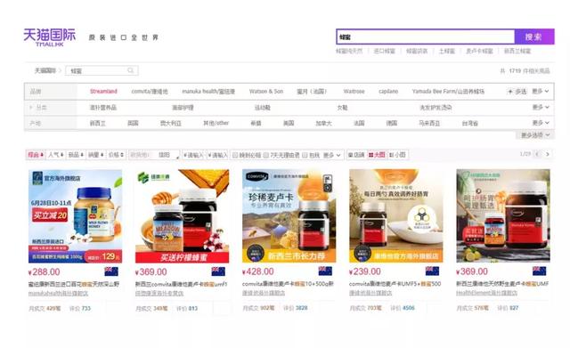Filter by 蜜月（法国）brand
570x348 pixels.
(x=312, y=91)
